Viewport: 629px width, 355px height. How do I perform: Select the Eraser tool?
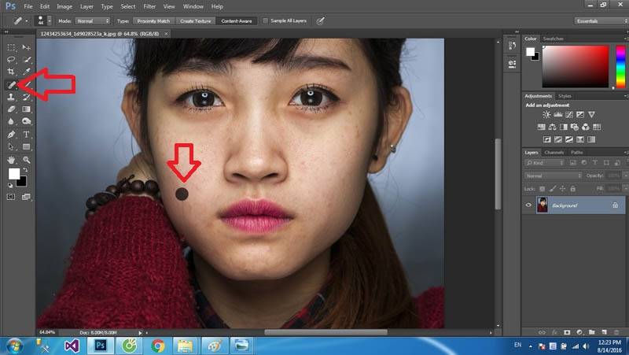[11, 109]
